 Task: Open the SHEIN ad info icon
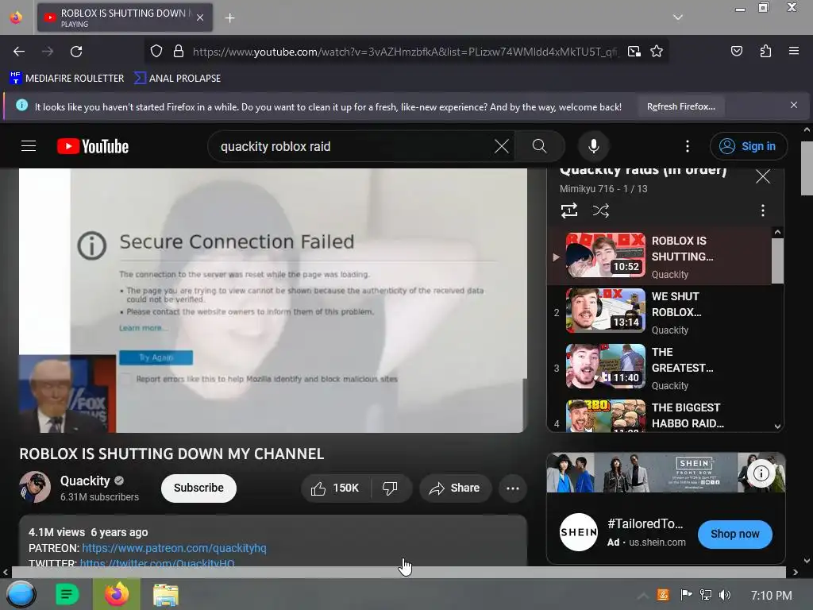pyautogui.click(x=761, y=473)
